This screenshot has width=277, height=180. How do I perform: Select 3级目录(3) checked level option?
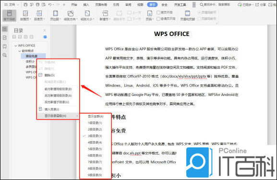(x=95, y=136)
